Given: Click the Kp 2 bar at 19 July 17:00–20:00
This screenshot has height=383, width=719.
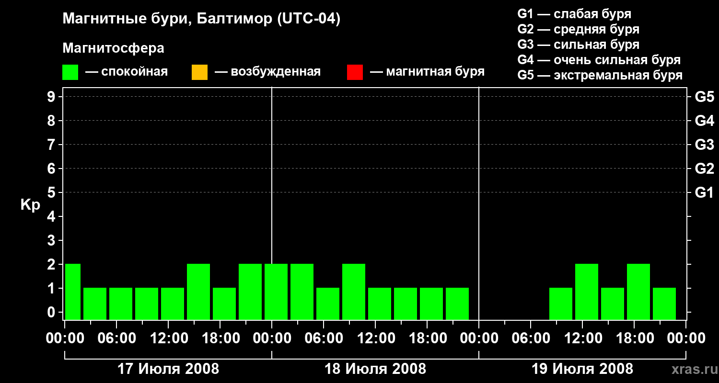Looking at the screenshot, I should [638, 292].
